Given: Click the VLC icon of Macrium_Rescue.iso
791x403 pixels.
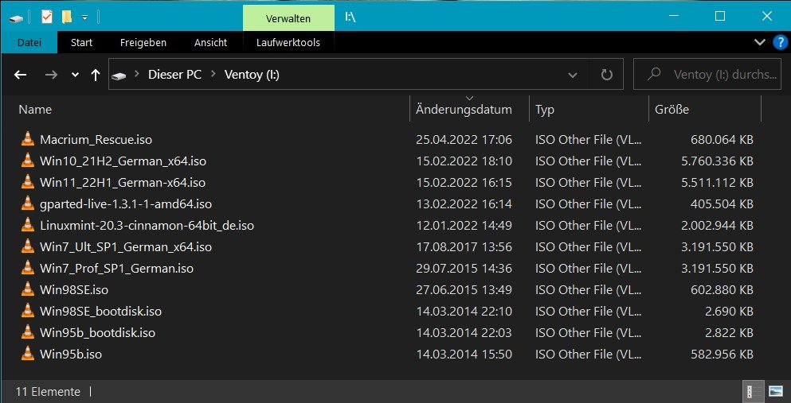Looking at the screenshot, I should [28, 140].
